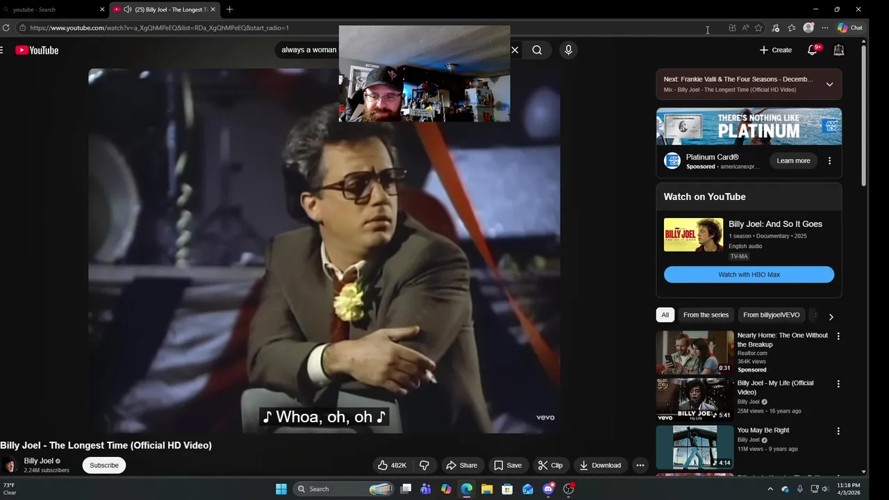This screenshot has height=500, width=889.
Task: Click Learn more on Platinum Card ad
Action: point(793,161)
